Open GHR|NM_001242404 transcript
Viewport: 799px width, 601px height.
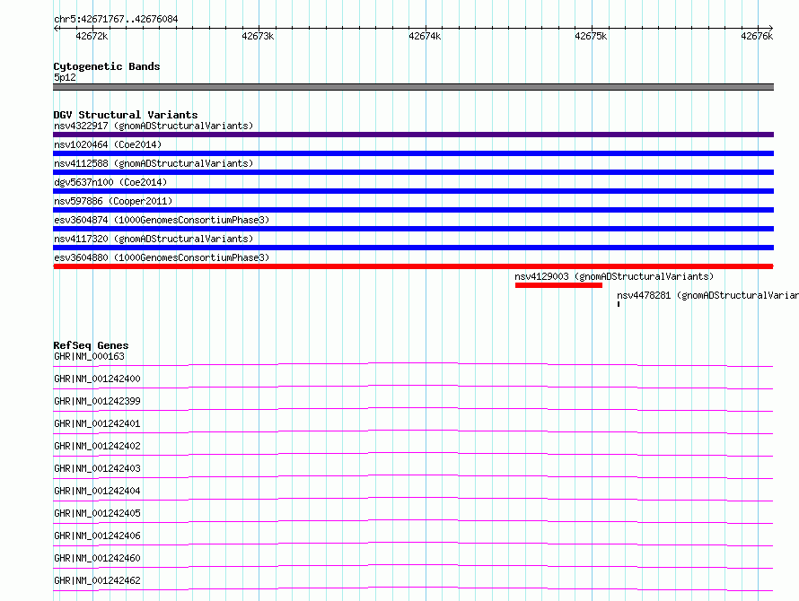click(x=97, y=491)
